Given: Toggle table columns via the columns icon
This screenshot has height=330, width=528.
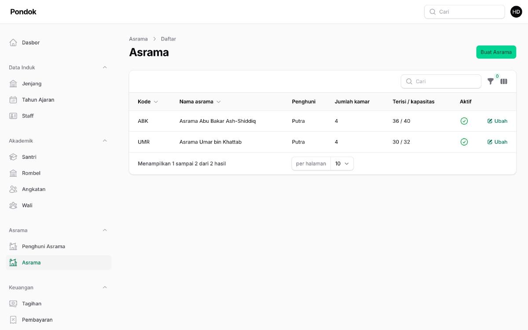Looking at the screenshot, I should [504, 81].
